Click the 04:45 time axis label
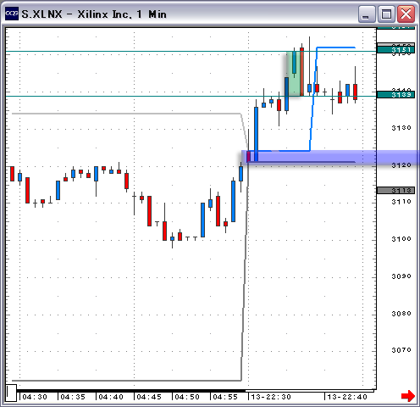420x407 pixels. point(149,397)
